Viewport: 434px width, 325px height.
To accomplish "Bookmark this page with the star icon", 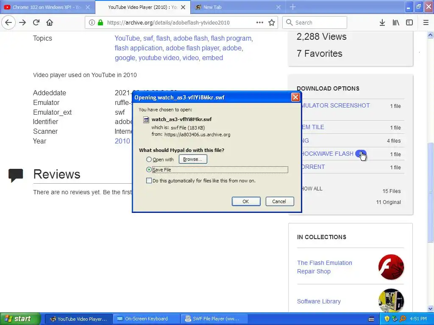I will pos(272,22).
